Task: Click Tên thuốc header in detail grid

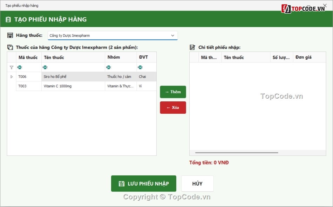Action: pyautogui.click(x=246, y=57)
